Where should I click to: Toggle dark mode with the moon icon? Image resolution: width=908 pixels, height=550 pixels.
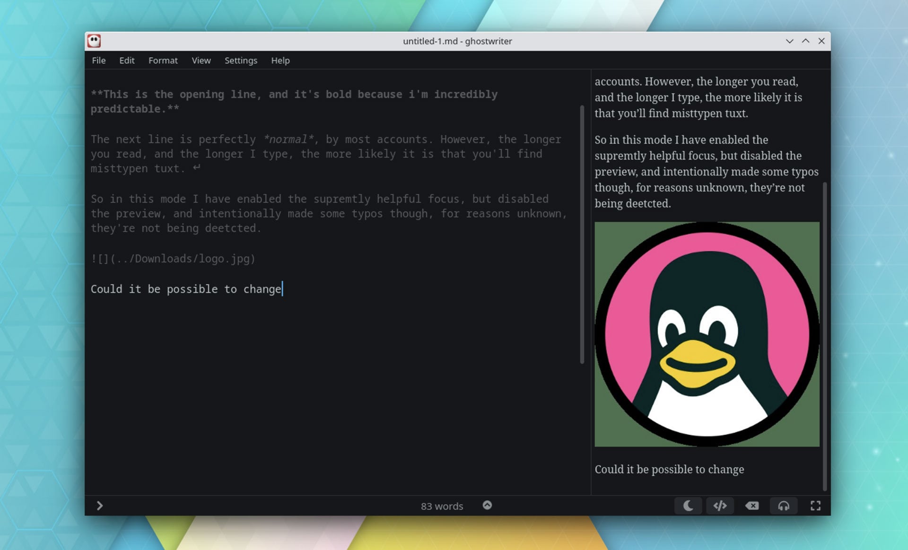pyautogui.click(x=688, y=506)
